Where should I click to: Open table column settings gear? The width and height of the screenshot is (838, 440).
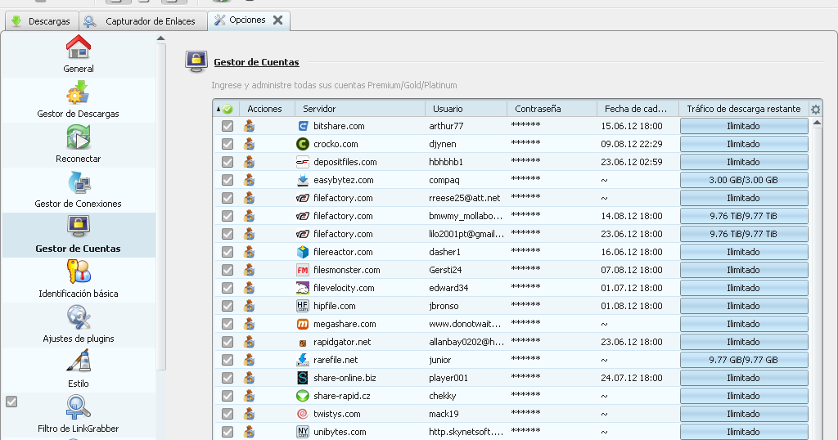[x=816, y=110]
